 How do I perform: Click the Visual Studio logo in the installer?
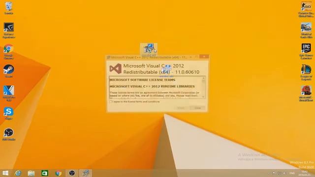click(x=116, y=69)
